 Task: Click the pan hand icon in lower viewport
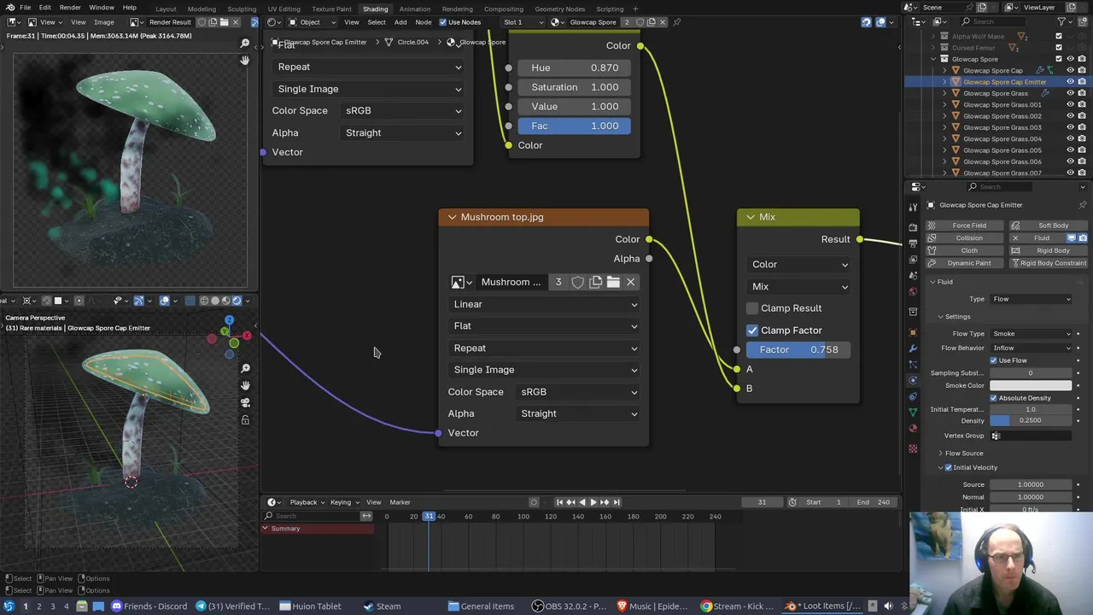[x=245, y=385]
